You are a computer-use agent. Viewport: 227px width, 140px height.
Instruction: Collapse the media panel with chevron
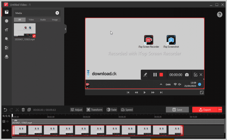tap(66, 29)
